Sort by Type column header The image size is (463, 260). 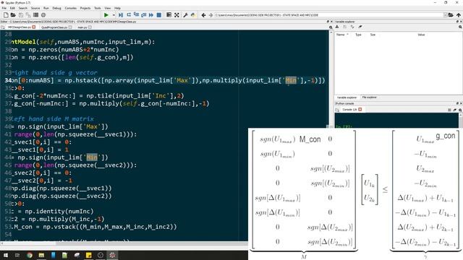[358, 35]
